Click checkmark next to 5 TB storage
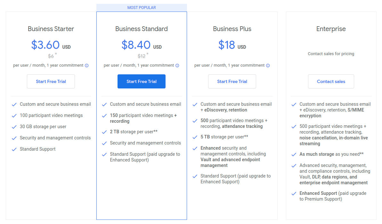Viewport: 382px width, 224px height. point(195,137)
